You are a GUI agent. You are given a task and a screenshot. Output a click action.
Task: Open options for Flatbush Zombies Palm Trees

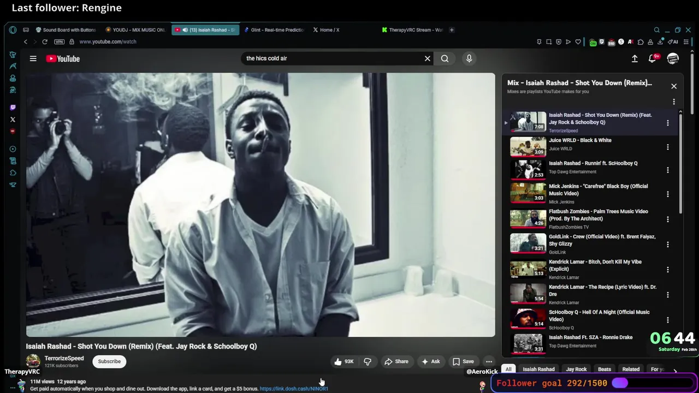coord(667,219)
